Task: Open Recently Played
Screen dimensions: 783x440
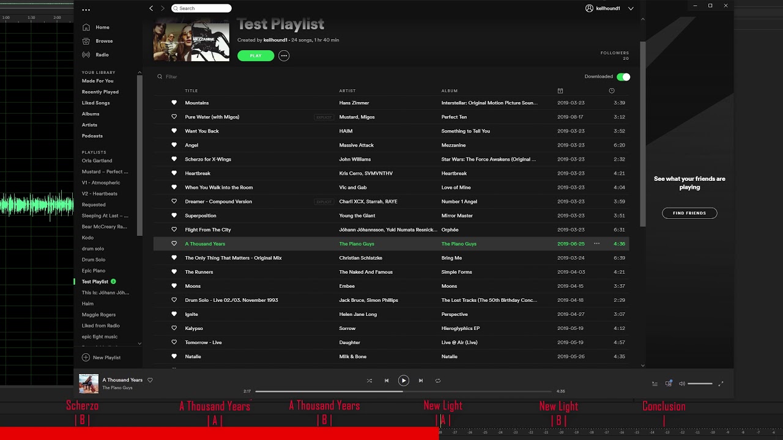Action: pos(100,92)
